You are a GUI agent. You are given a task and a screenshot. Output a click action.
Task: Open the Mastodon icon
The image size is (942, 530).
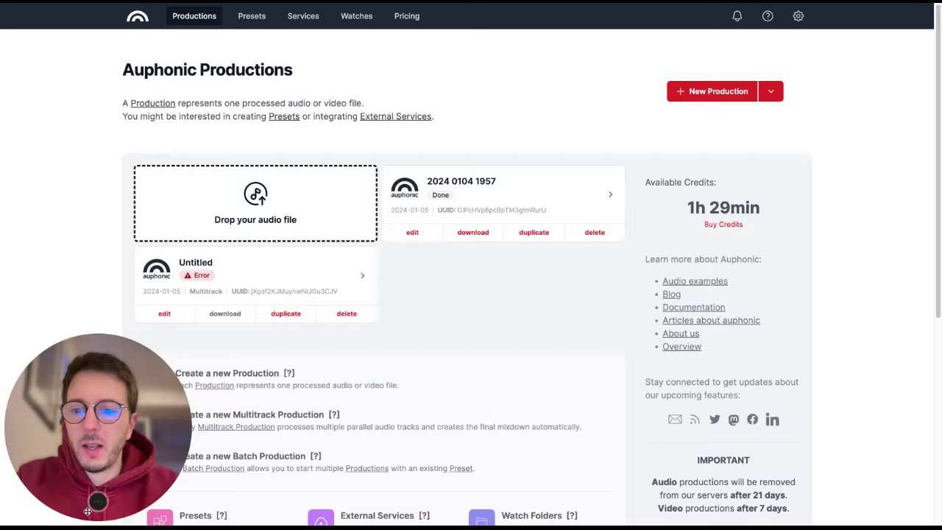(x=733, y=420)
